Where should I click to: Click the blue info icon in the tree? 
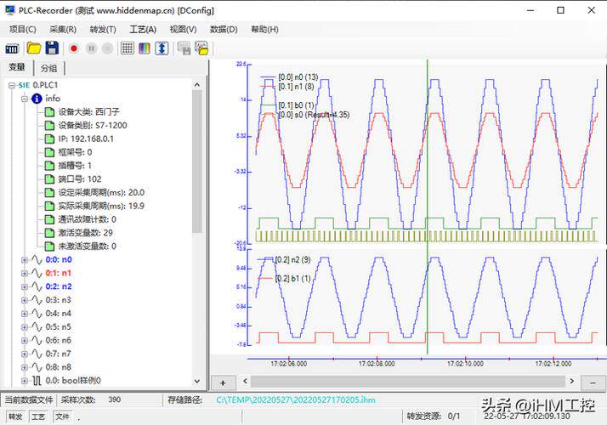[37, 99]
